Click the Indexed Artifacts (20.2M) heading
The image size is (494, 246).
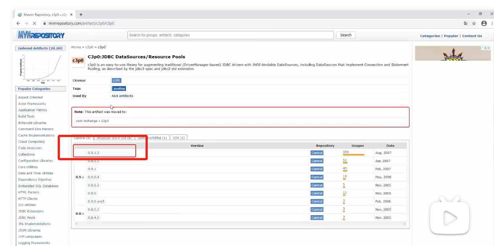click(x=40, y=48)
